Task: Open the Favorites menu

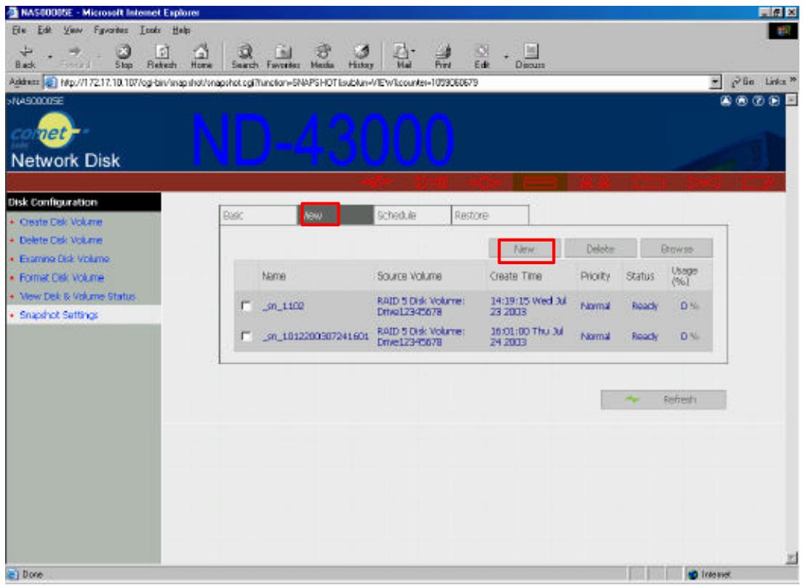Action: pos(111,31)
